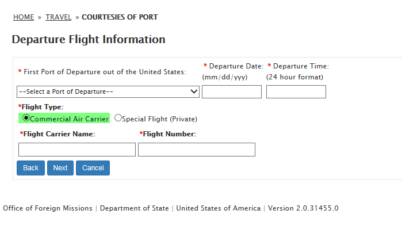
Task: Click into the Departure Time field
Action: 296,91
